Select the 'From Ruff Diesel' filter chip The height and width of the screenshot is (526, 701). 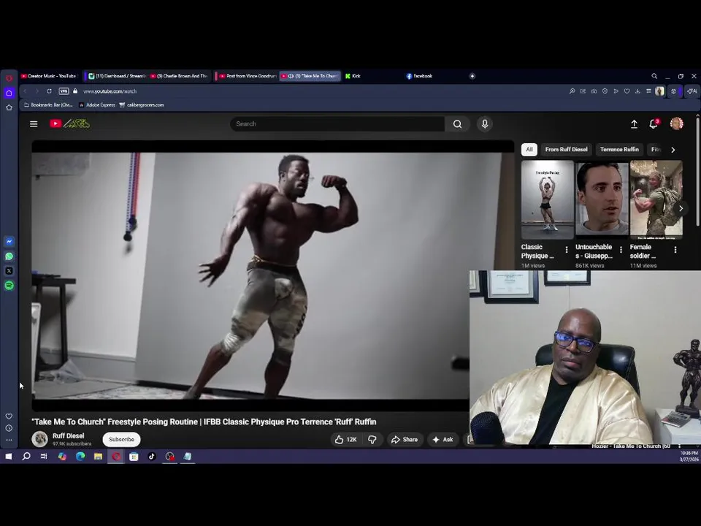[566, 149]
